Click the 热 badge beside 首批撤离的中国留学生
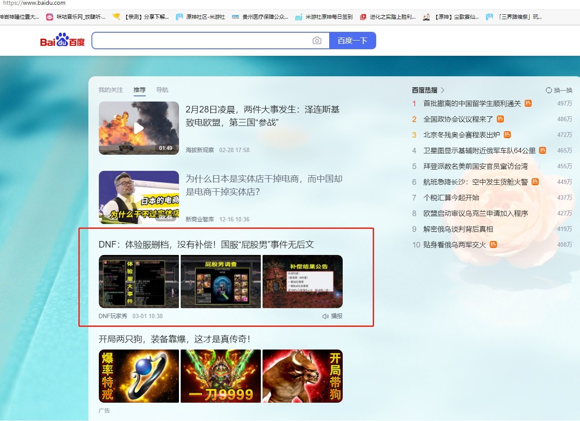580x421 pixels. click(x=528, y=103)
